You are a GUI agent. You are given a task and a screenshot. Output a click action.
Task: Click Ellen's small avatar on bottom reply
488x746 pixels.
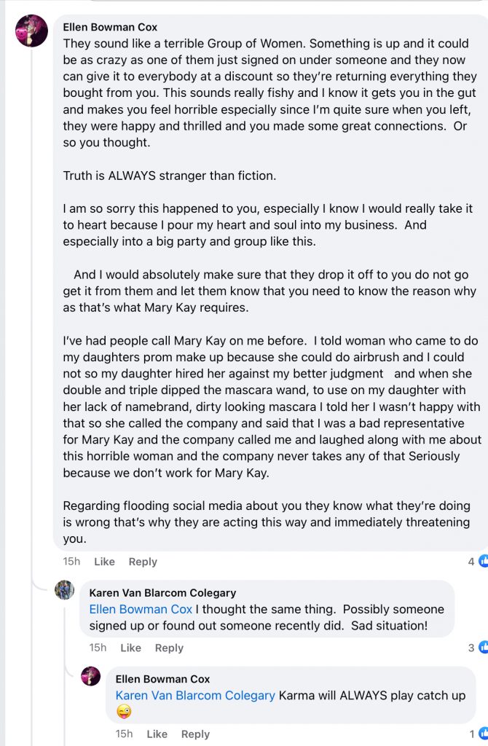pos(90,676)
